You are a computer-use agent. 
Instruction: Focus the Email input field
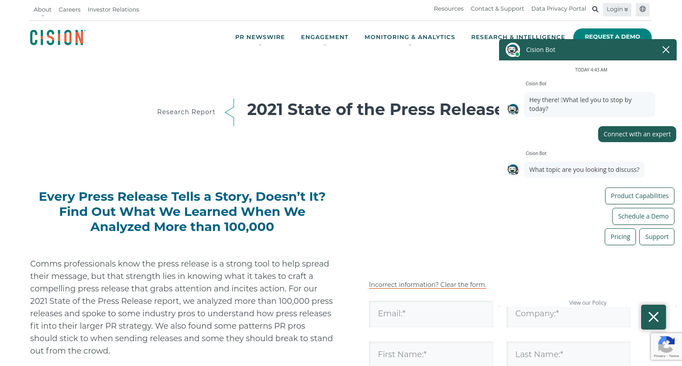click(431, 314)
